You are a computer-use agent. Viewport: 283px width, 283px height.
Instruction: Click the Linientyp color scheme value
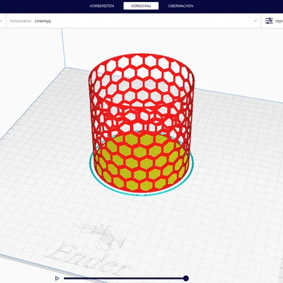pos(42,21)
